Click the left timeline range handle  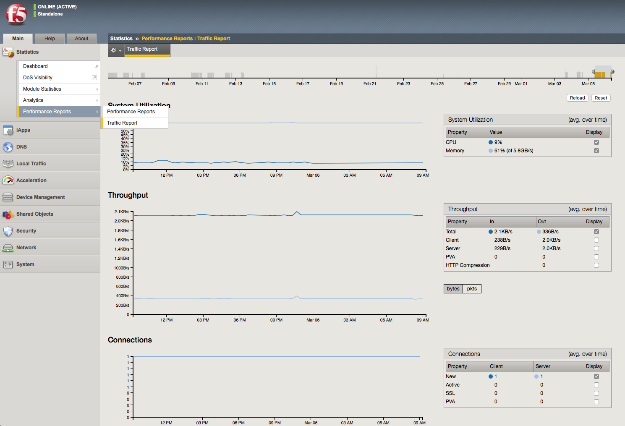[594, 72]
